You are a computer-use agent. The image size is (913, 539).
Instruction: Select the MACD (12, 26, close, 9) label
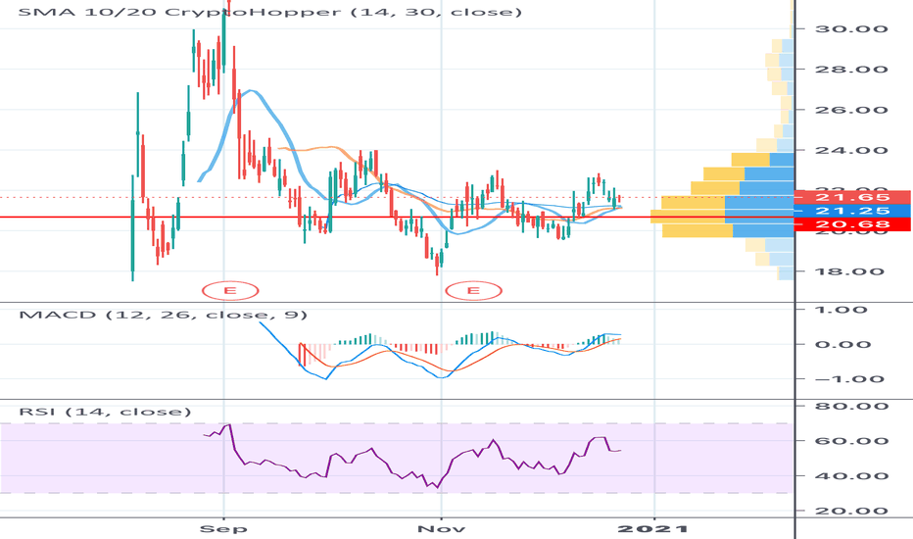coord(163,315)
